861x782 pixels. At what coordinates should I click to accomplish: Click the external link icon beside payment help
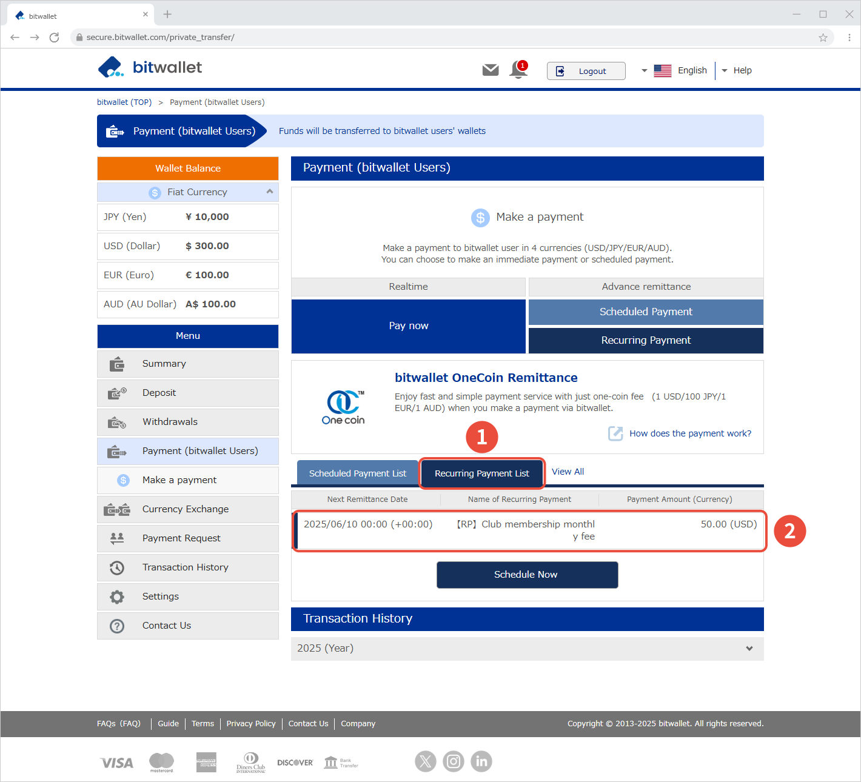[615, 433]
